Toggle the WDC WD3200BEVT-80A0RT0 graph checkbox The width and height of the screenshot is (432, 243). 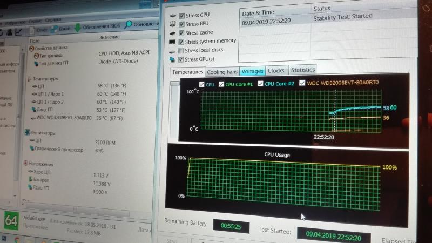click(x=302, y=83)
